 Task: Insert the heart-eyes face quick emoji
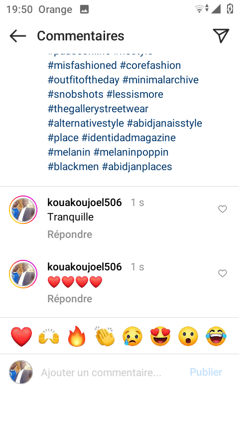click(x=160, y=336)
